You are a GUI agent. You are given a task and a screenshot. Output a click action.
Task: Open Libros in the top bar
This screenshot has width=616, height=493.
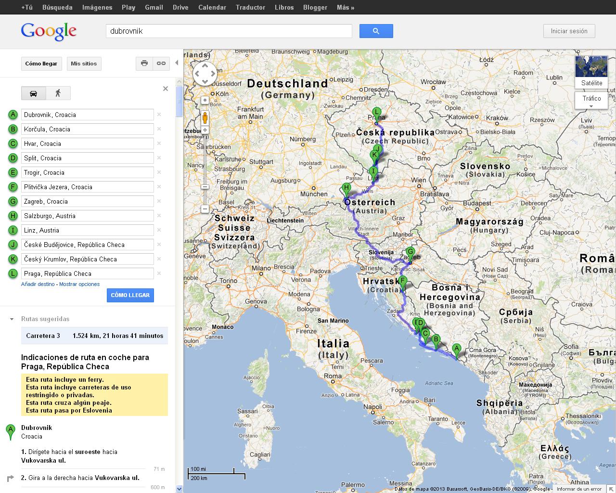284,7
